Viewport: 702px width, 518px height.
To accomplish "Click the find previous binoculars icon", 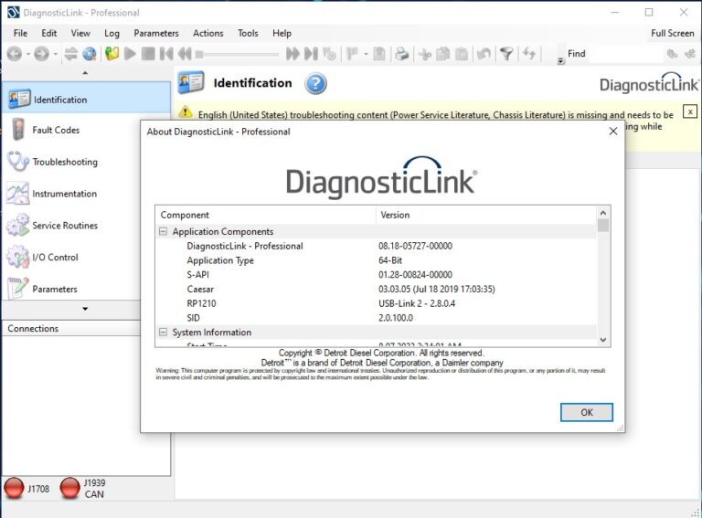I will click(x=672, y=54).
